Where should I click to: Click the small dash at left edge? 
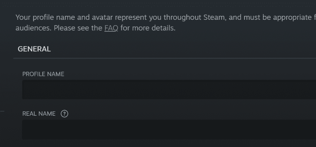tap(2, 111)
